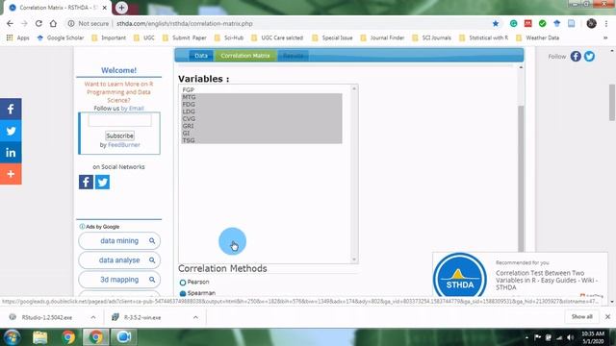Select the MTG variable
The image size is (616, 346).
pos(261,97)
